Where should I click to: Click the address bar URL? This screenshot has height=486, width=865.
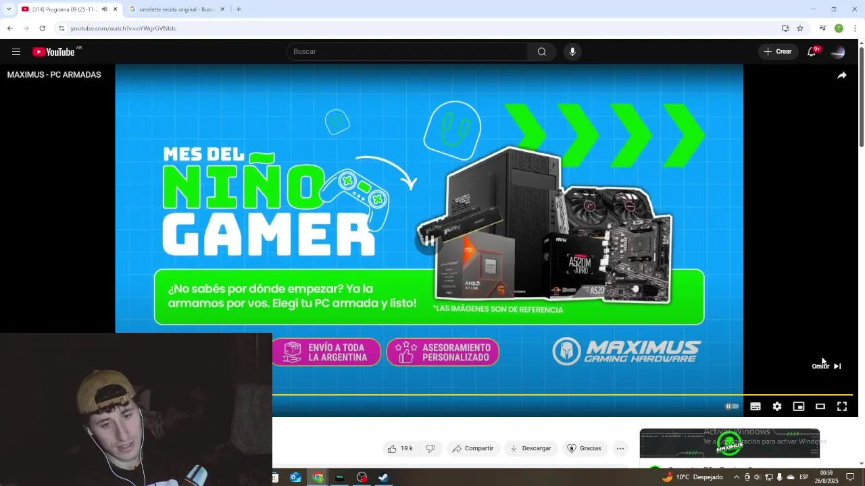[123, 28]
